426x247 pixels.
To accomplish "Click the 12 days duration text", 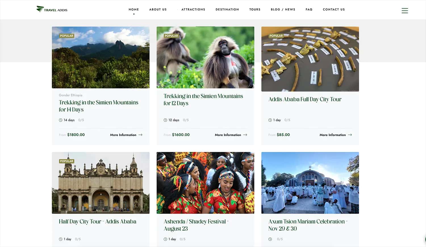I will point(174,120).
